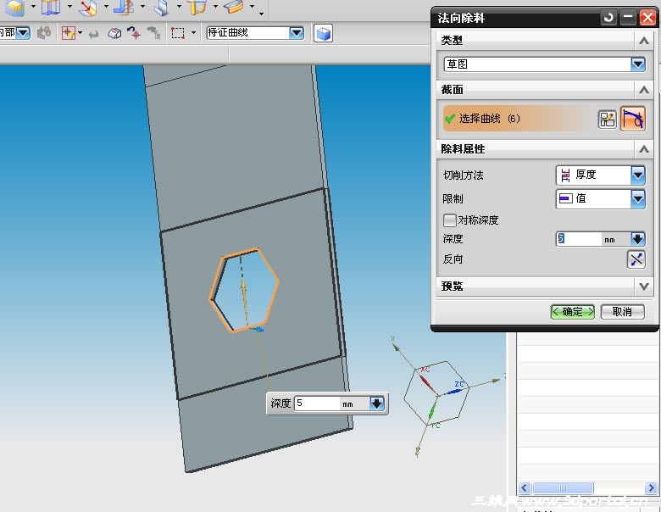Open dropdown arrow beside blue wireframe icon

[x=69, y=6]
